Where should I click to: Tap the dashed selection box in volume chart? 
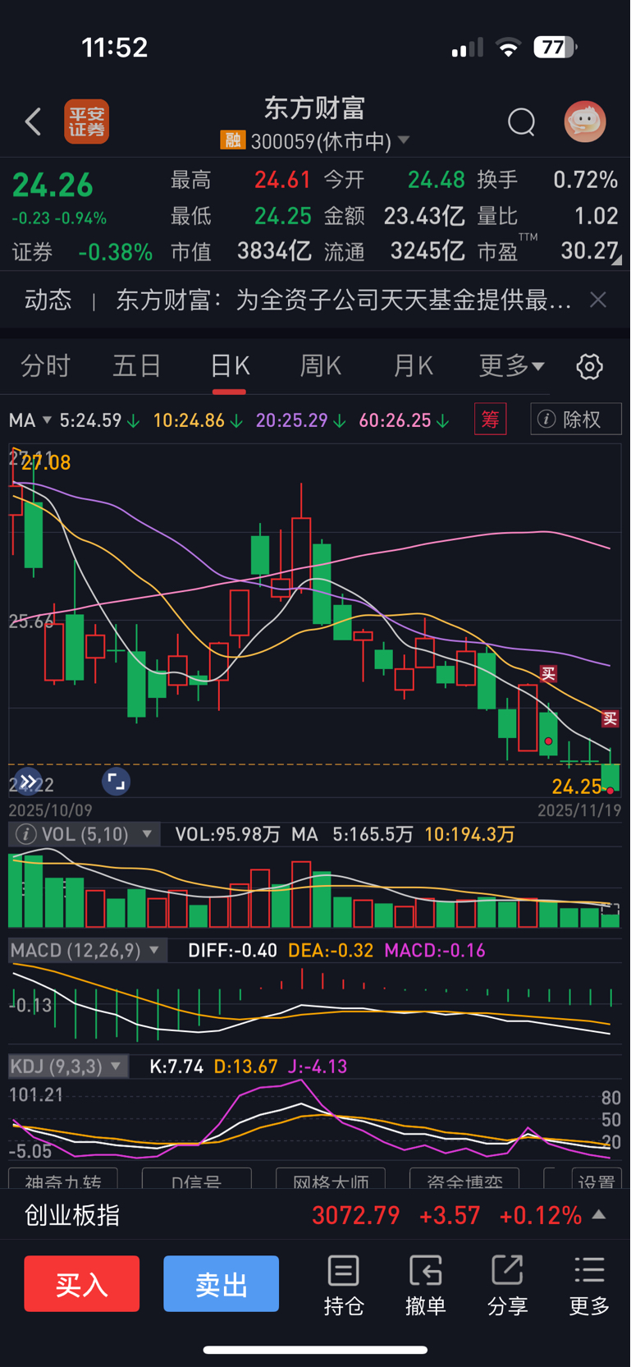(x=610, y=909)
